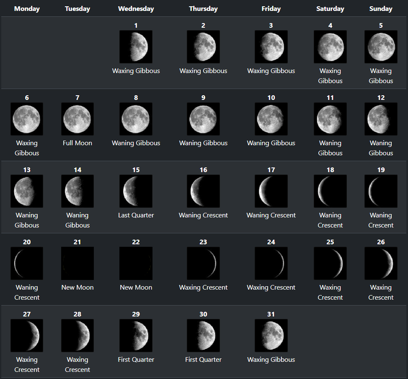Click the Last Quarter label under day 15
The width and height of the screenshot is (408, 379).
pos(136,215)
